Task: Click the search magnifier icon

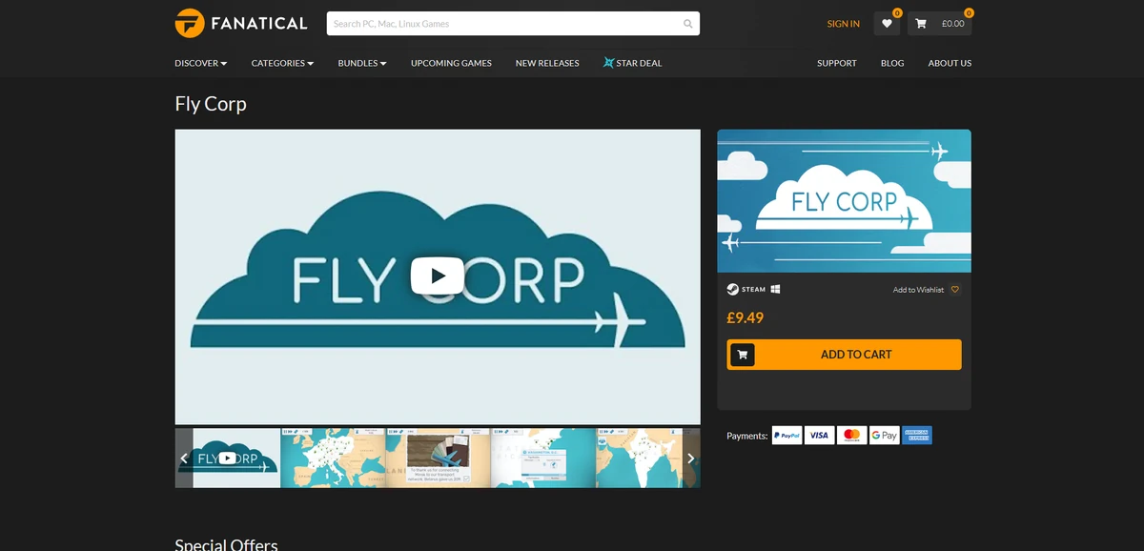Action: 687,23
